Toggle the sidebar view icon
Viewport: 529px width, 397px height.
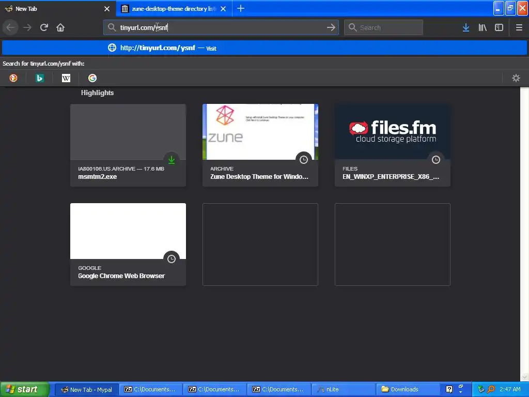[x=499, y=28]
